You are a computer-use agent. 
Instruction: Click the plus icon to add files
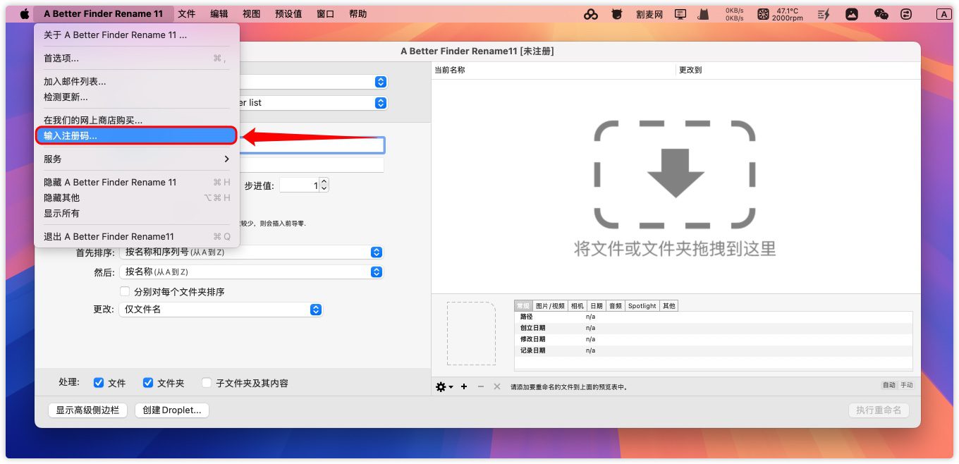coord(464,386)
